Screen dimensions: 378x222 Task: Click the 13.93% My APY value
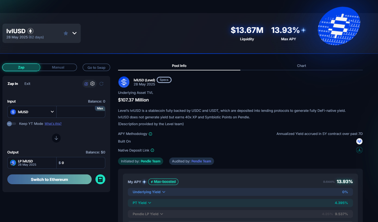coord(345,181)
